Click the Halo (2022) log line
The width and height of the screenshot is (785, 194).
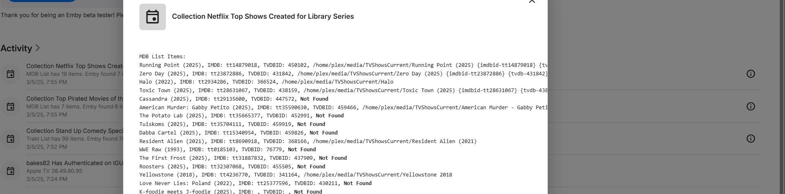(x=266, y=82)
